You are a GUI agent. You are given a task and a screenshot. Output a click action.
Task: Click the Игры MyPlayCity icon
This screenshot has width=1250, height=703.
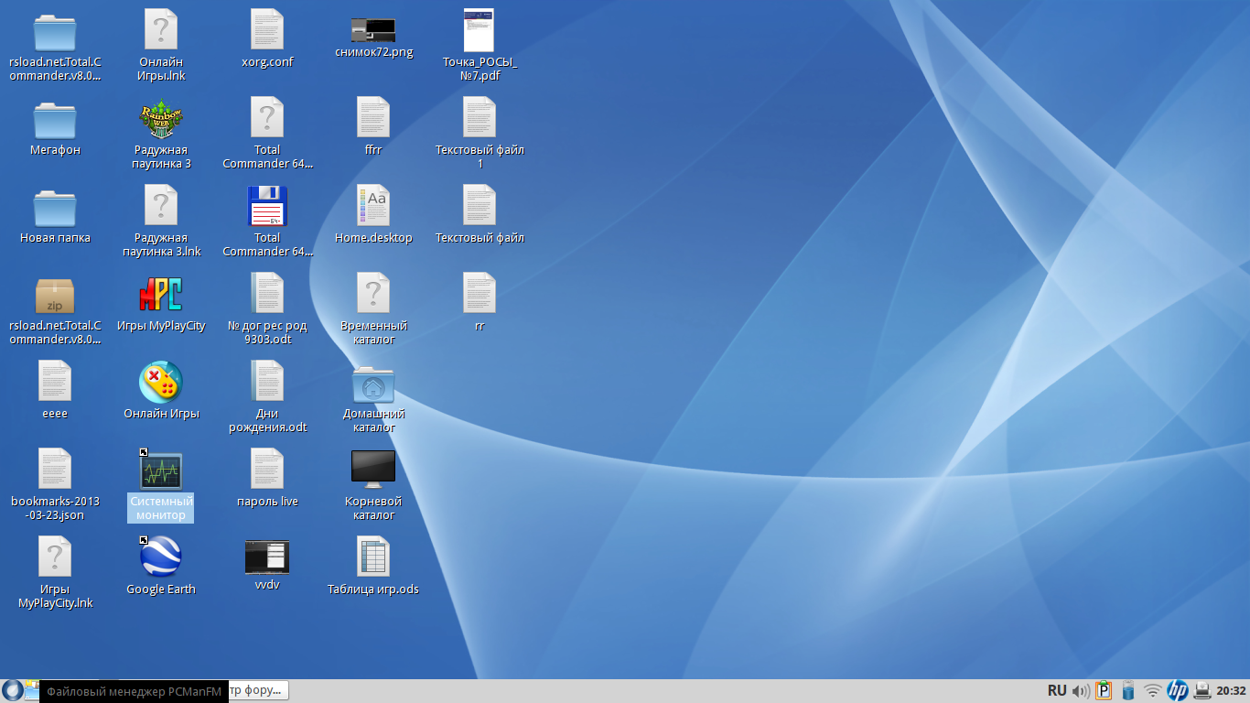(x=161, y=295)
